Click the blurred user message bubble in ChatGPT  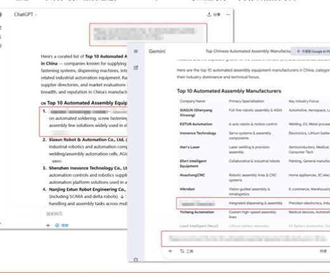pos(148,34)
